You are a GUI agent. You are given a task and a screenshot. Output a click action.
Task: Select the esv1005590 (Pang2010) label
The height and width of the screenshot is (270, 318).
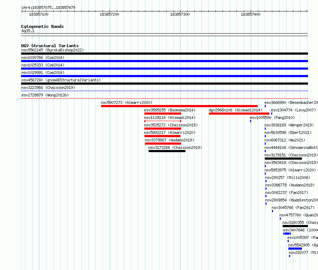[272, 117]
